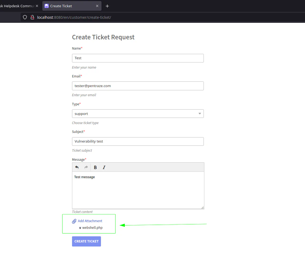
Task: Toggle bold formatting in message editor
Action: (x=95, y=167)
